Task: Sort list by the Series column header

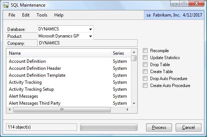Action: point(120,53)
